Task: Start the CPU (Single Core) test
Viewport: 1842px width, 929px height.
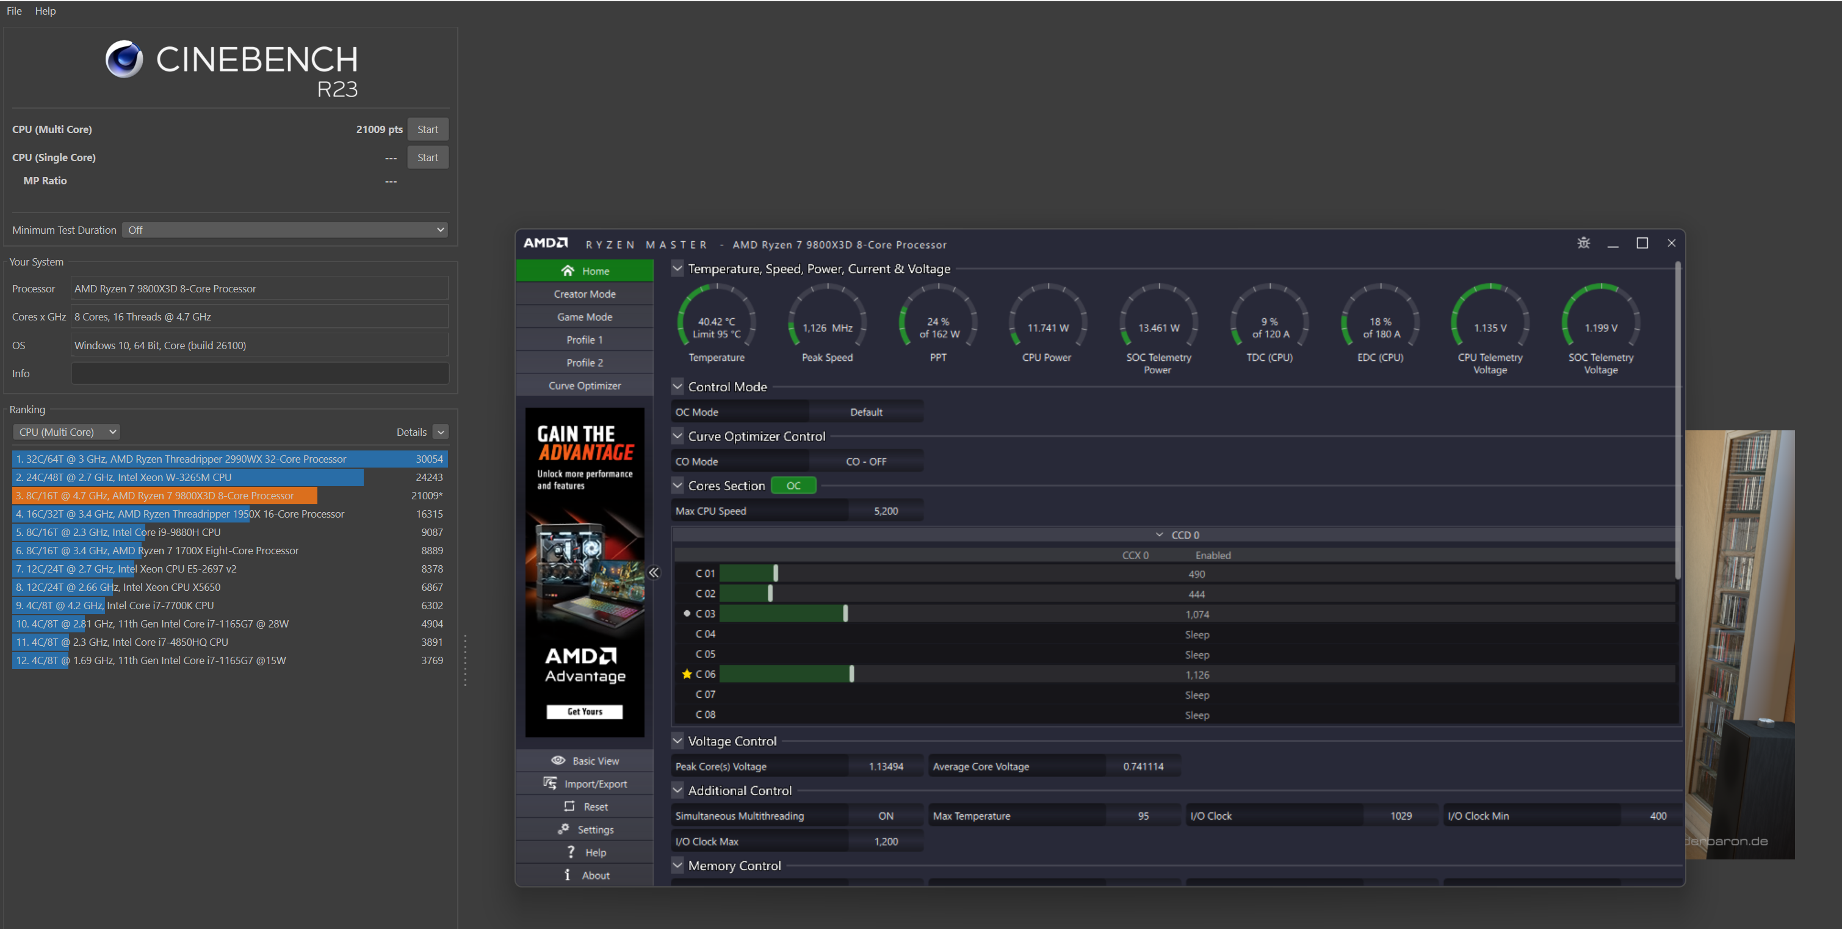Action: [428, 157]
